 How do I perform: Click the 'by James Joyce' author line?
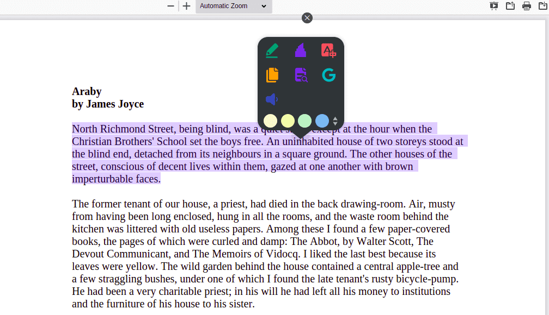coord(108,104)
